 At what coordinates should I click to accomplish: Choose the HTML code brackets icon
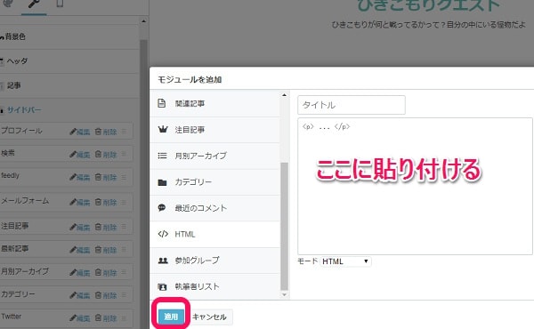coord(163,234)
